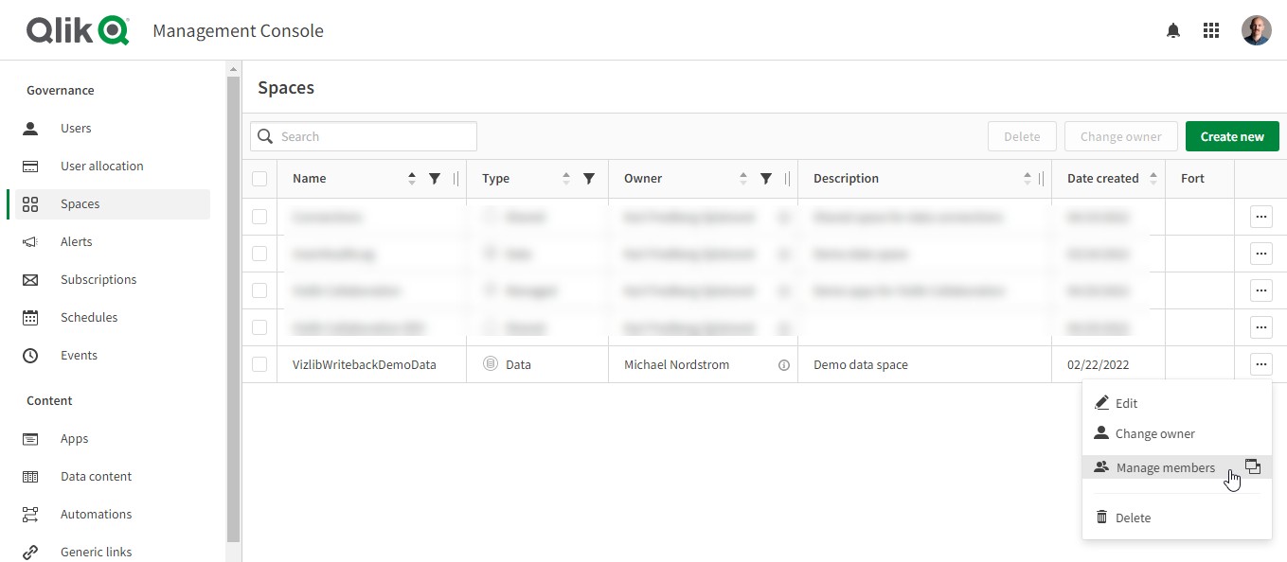
Task: Click the Generic links chain icon
Action: click(30, 552)
